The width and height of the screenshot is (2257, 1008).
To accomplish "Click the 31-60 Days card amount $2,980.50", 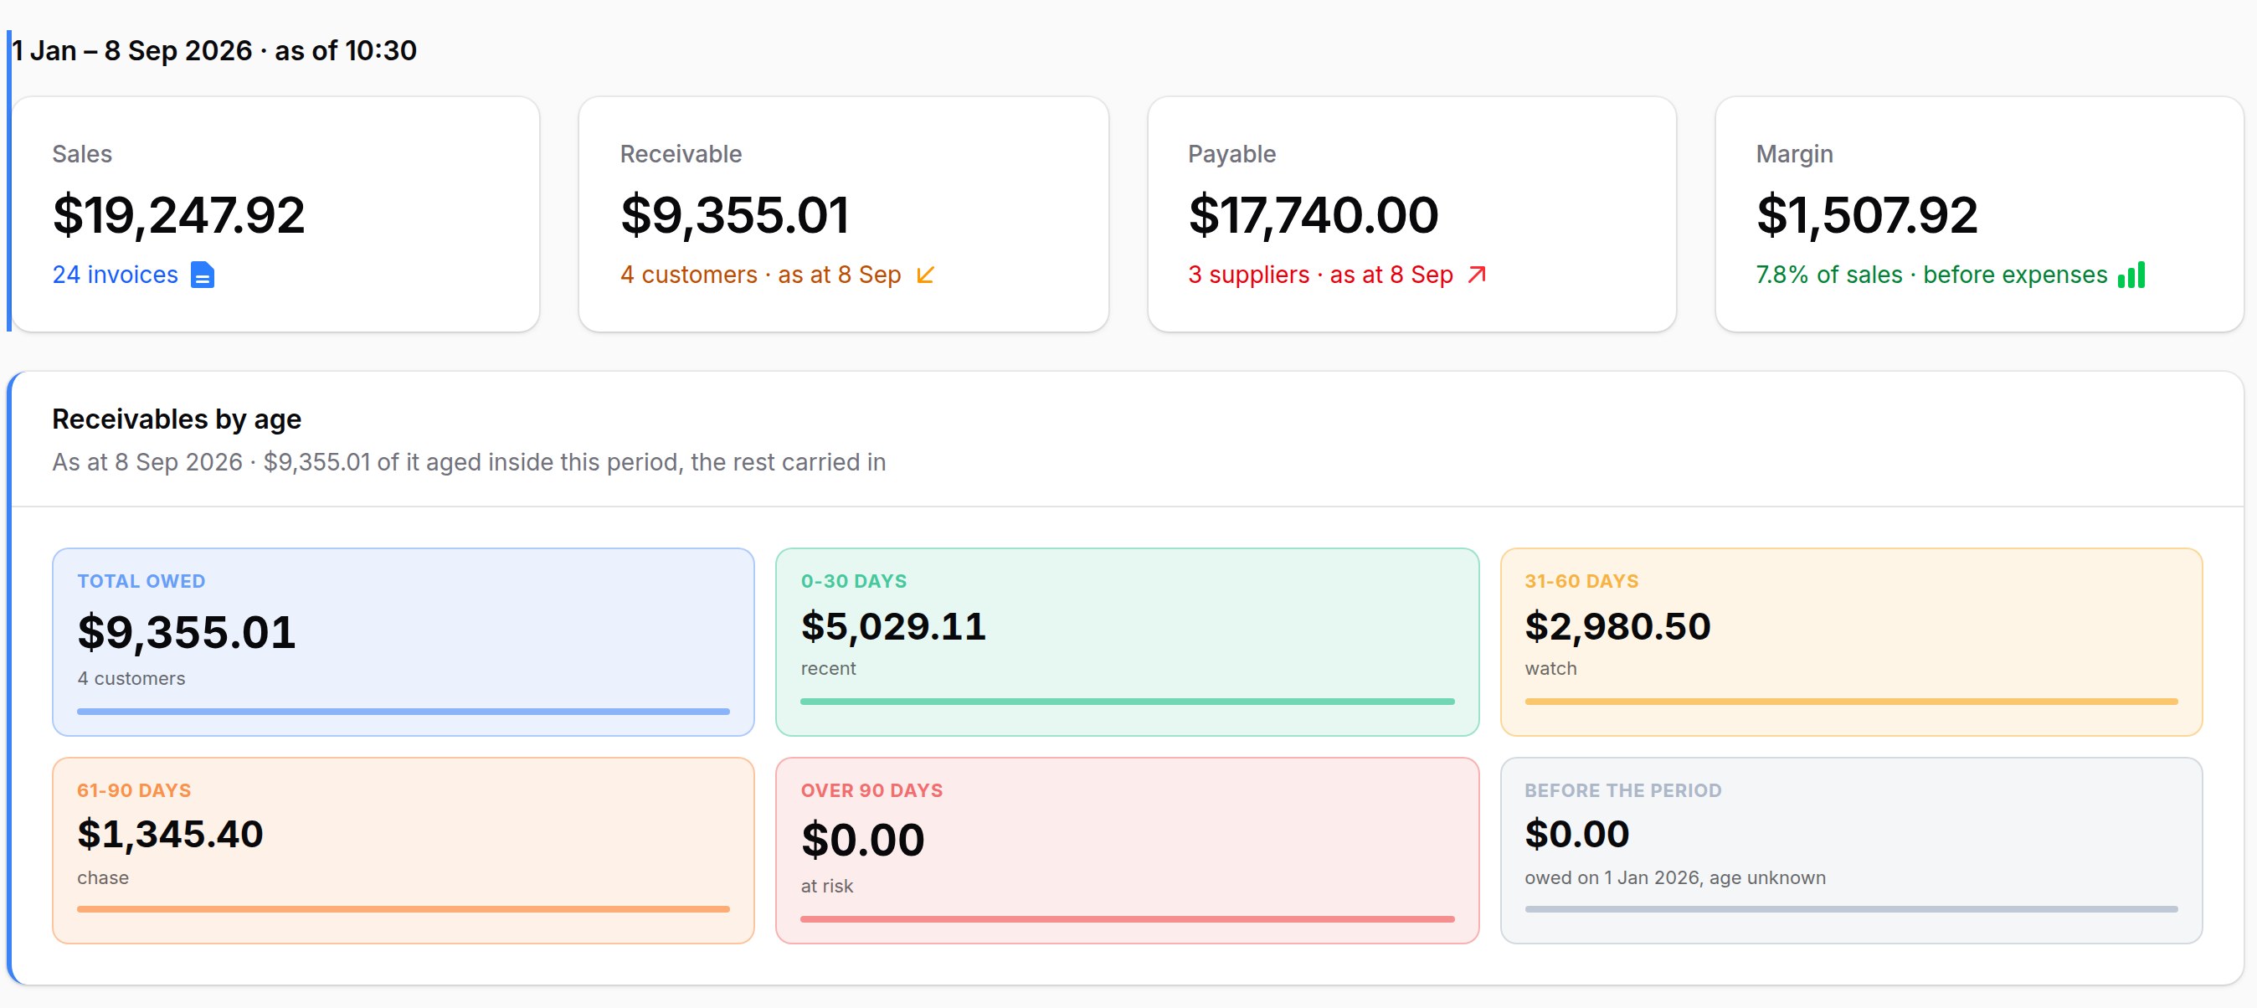I will pos(1617,627).
